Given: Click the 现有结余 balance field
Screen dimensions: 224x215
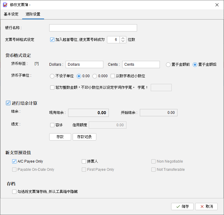Looking at the screenshot, I should 88,113.
